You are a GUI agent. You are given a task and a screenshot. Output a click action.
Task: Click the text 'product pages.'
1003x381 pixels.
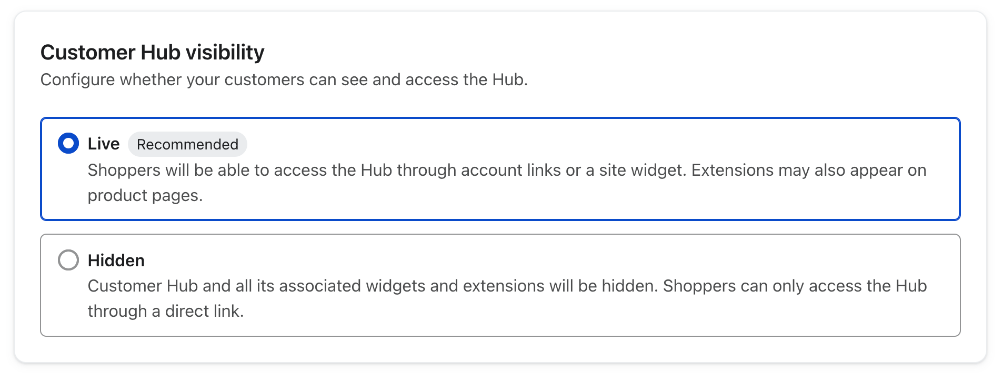click(x=145, y=195)
